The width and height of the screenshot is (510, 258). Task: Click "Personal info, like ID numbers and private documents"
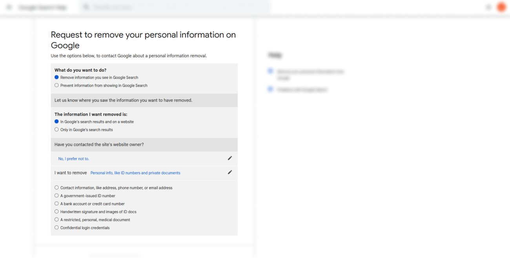[135, 173]
